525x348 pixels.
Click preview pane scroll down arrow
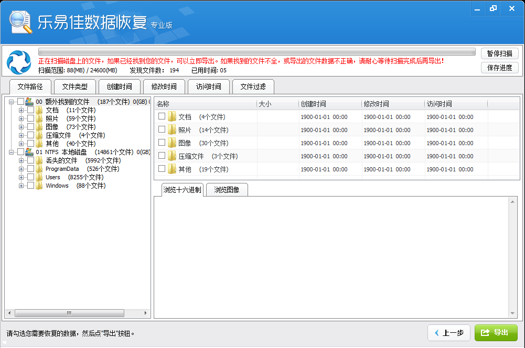[x=512, y=313]
